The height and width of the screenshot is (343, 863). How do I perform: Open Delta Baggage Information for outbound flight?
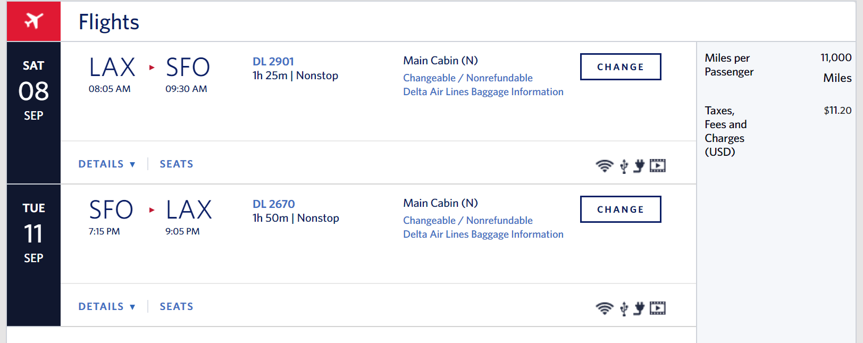483,92
